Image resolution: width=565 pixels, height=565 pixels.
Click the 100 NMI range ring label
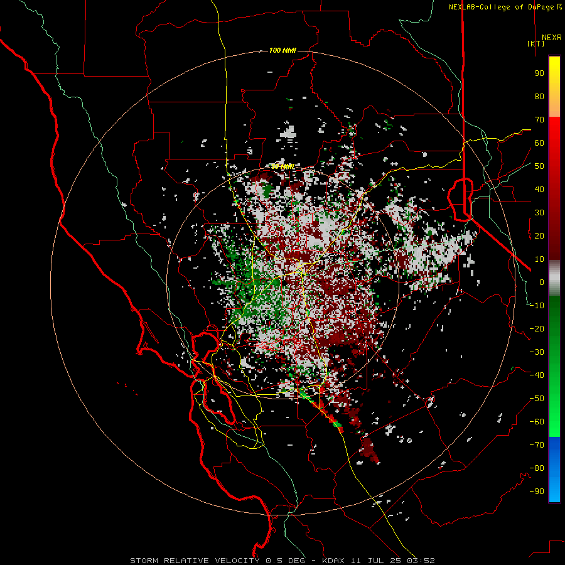[x=282, y=50]
